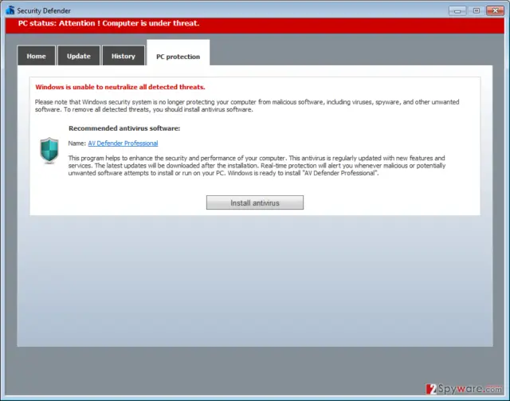This screenshot has height=401, width=510.
Task: Click the red PC status warning banner
Action: [x=255, y=26]
